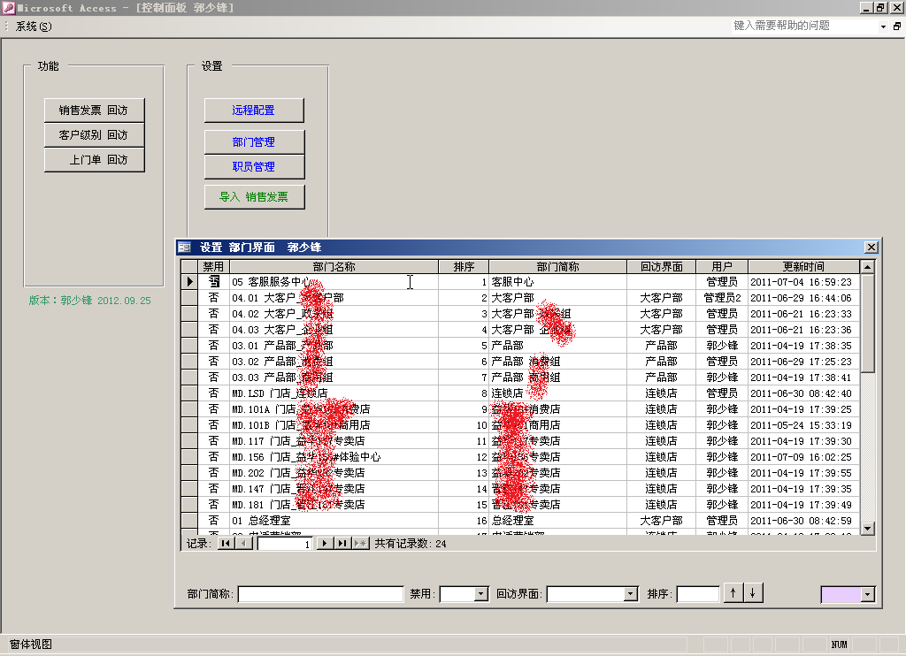Toggle 禁用 value for MD.LSD 门店_连锁店 row
906x656 pixels.
(x=213, y=393)
